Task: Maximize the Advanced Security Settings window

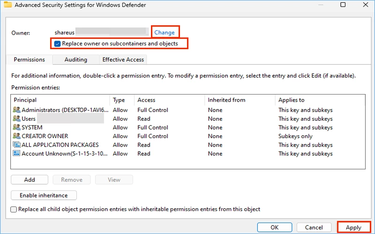Action: point(343,5)
